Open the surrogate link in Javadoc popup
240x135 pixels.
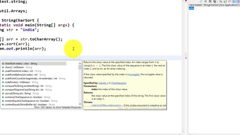(x=134, y=75)
